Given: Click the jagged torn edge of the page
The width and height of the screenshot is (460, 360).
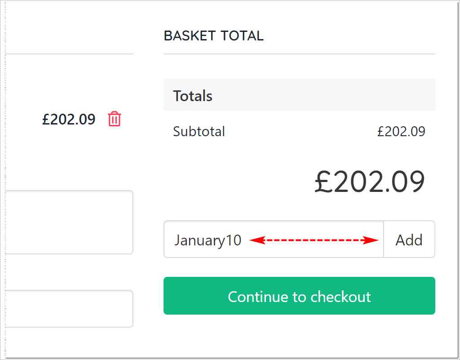Looking at the screenshot, I should click(x=5, y=180).
